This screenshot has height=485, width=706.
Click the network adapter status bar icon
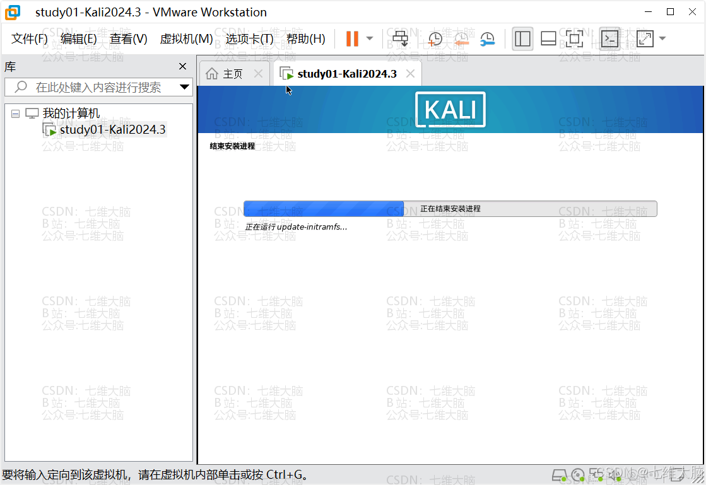[x=596, y=474]
